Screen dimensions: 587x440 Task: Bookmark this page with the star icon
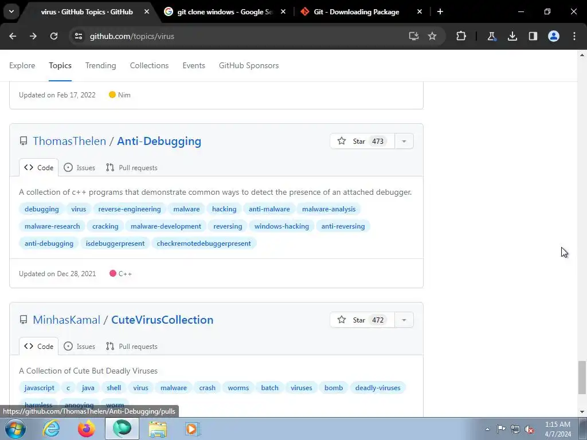click(432, 36)
